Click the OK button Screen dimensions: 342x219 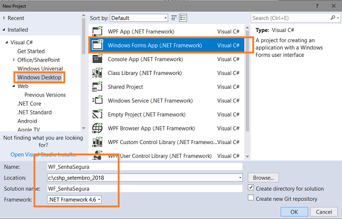coord(294,212)
